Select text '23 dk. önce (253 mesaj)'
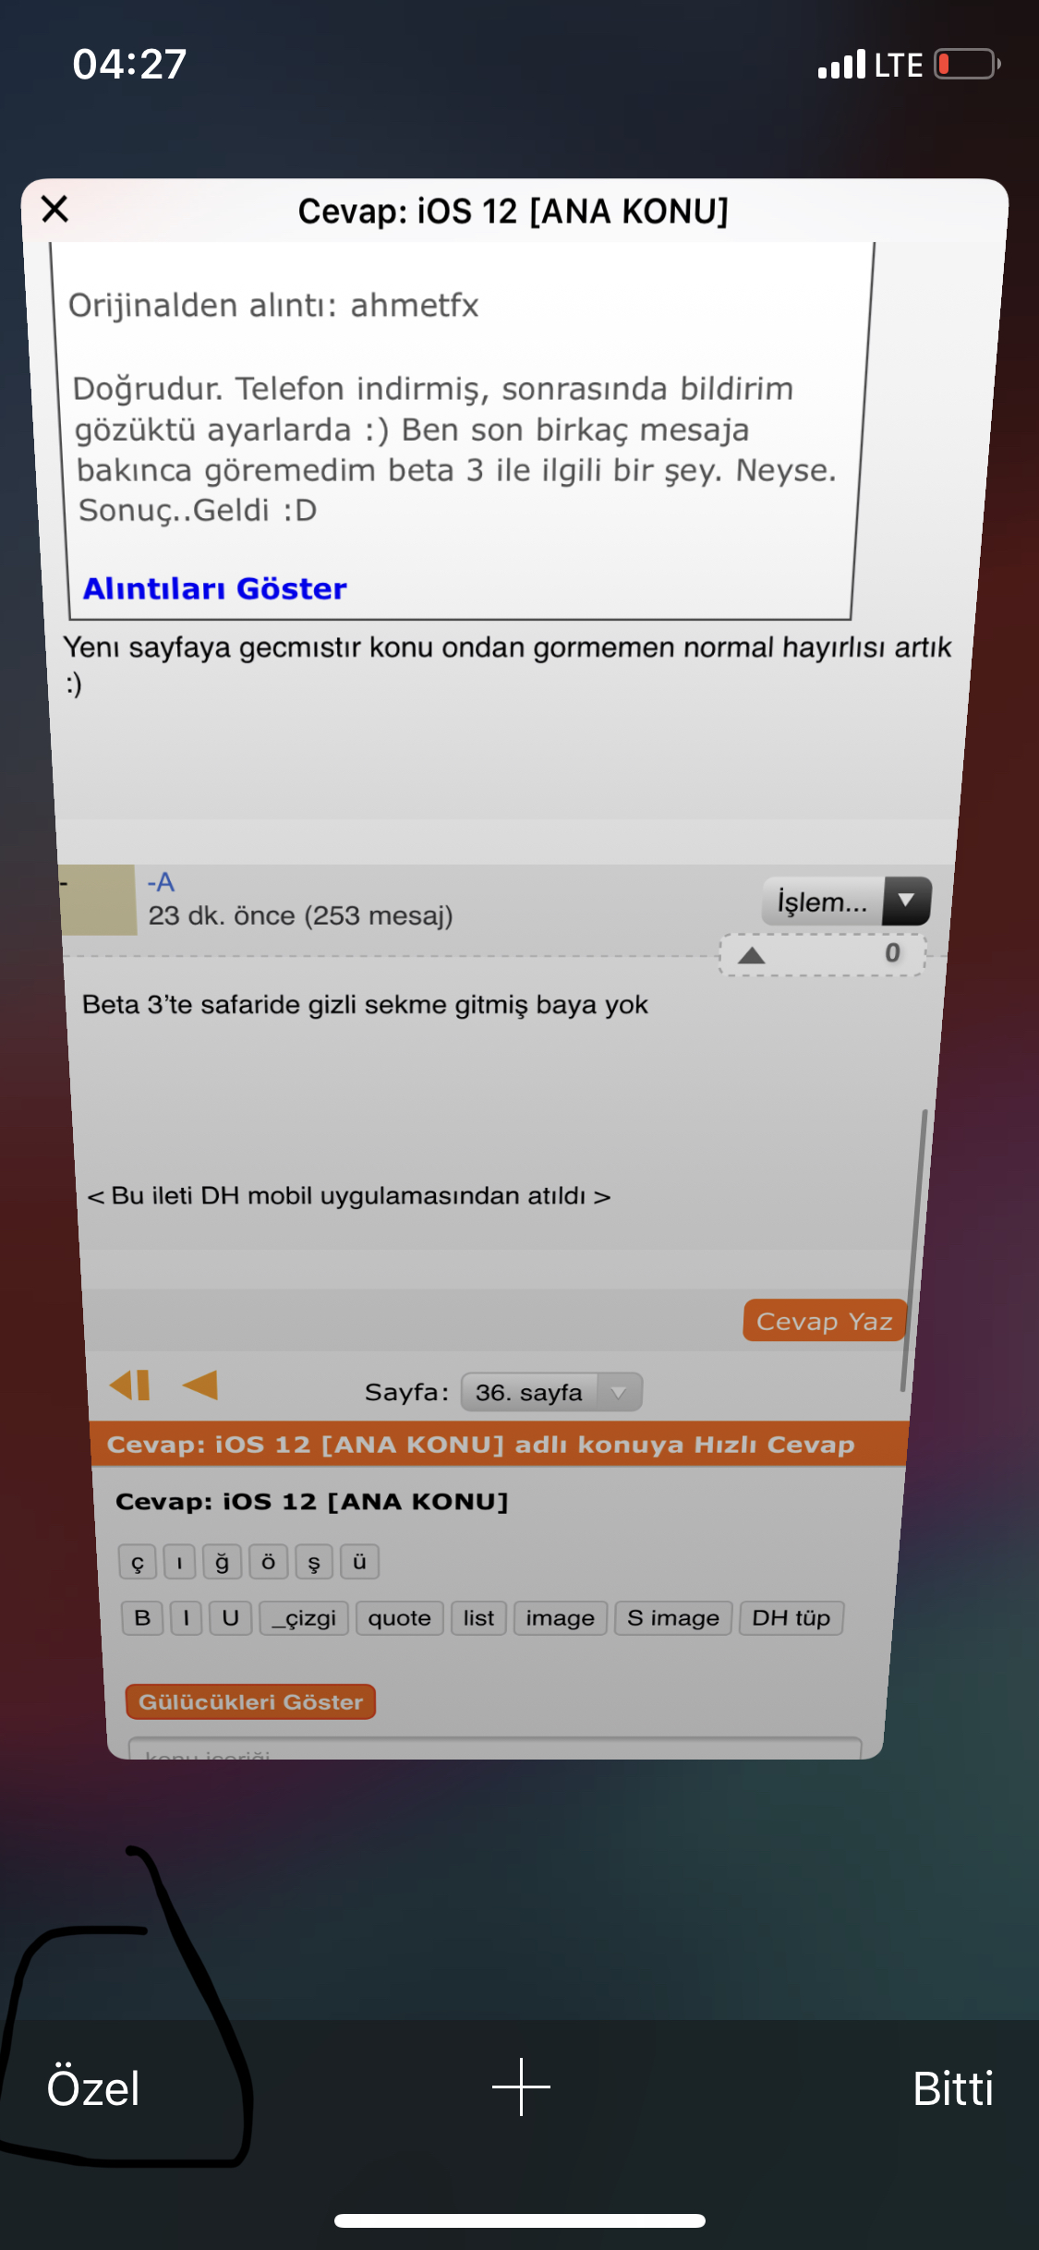Screen dimensions: 1039x2250 pos(301,915)
